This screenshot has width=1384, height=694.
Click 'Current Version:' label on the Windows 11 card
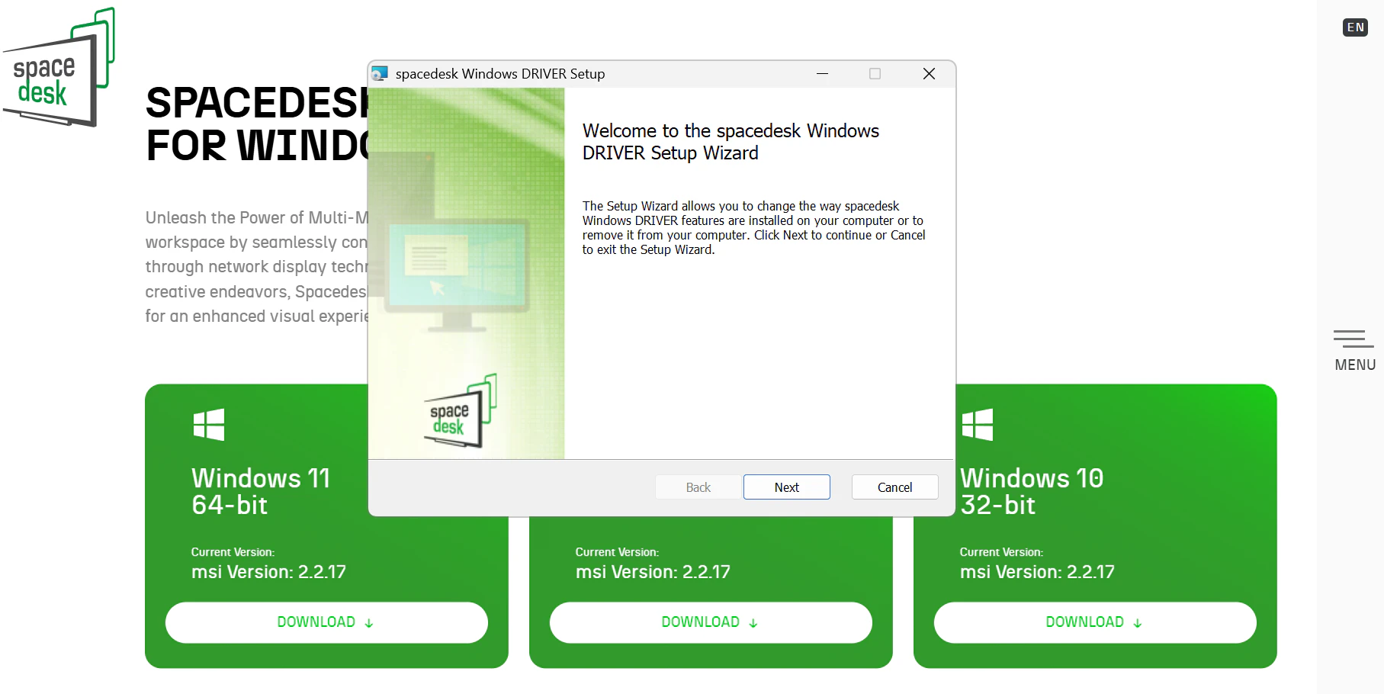[x=233, y=552]
